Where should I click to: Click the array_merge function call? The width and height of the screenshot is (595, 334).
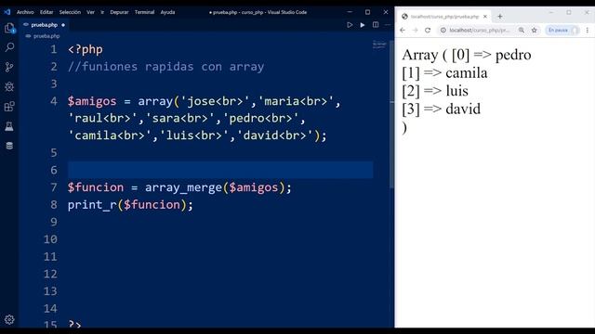(183, 187)
